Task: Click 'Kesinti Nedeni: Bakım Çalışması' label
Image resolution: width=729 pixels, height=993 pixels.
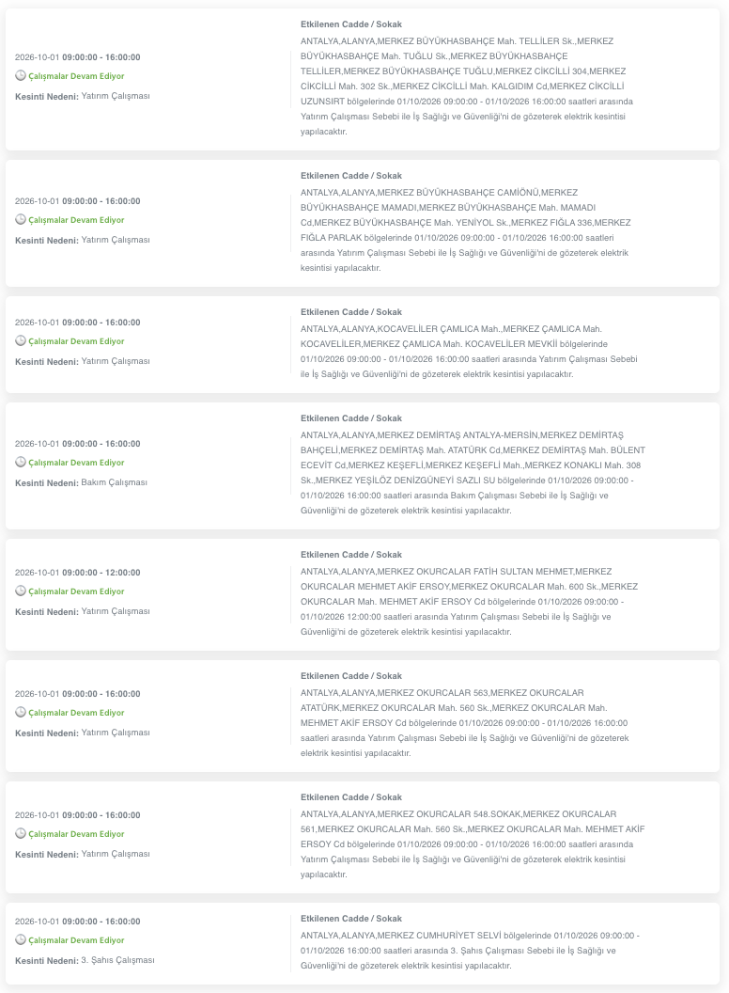Action: [81, 482]
